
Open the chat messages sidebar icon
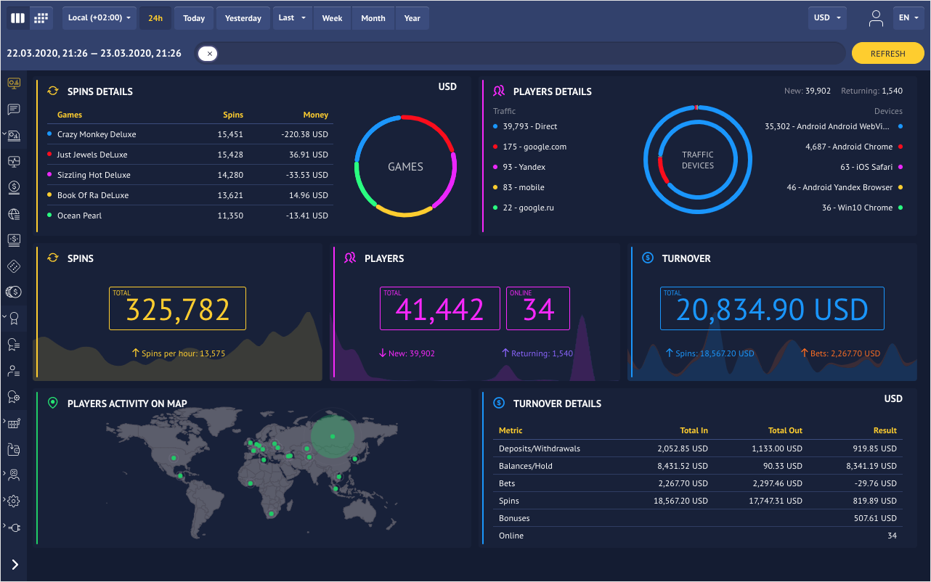[14, 110]
